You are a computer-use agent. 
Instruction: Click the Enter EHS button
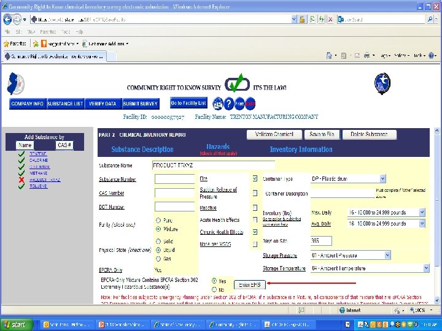(250, 284)
